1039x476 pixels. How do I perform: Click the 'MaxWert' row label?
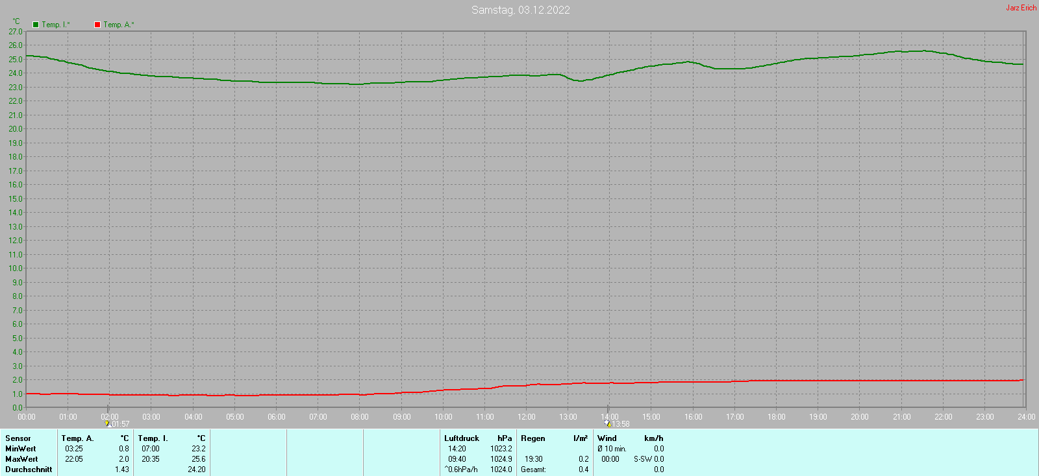[x=21, y=459]
